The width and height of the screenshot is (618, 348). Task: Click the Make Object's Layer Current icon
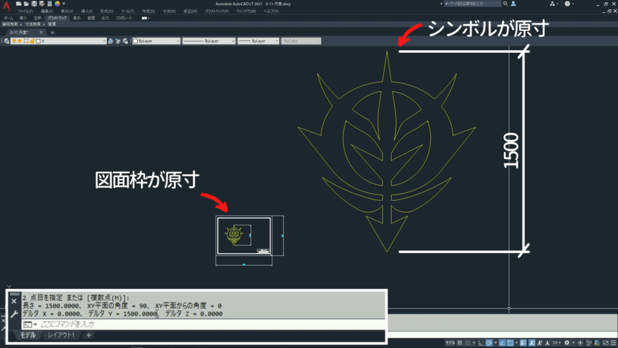(x=110, y=41)
